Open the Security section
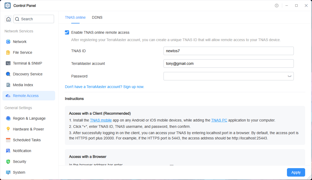312x180 pixels. pos(20,161)
